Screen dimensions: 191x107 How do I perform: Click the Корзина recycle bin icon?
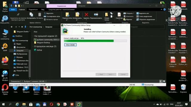point(183,89)
